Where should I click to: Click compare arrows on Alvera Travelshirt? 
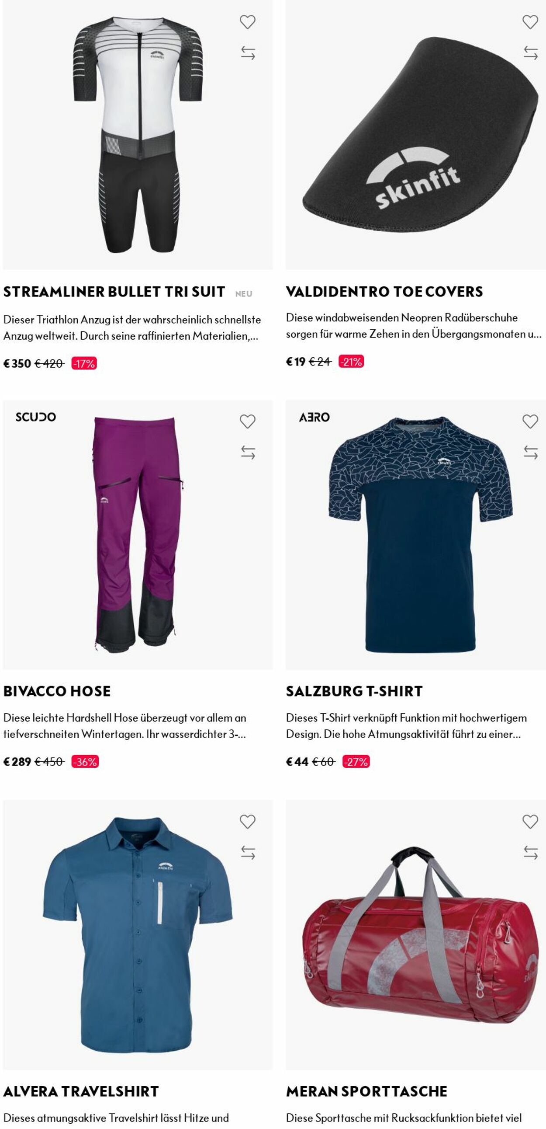248,853
